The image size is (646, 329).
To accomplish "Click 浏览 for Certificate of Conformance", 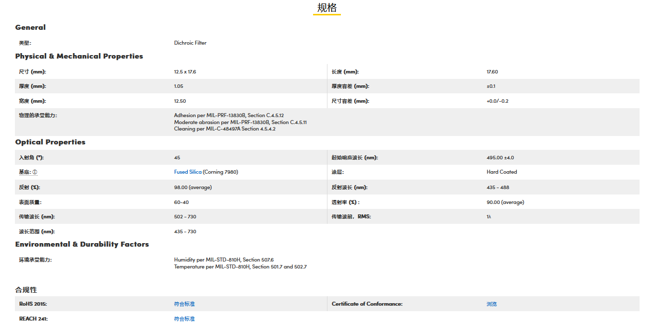I will click(491, 304).
